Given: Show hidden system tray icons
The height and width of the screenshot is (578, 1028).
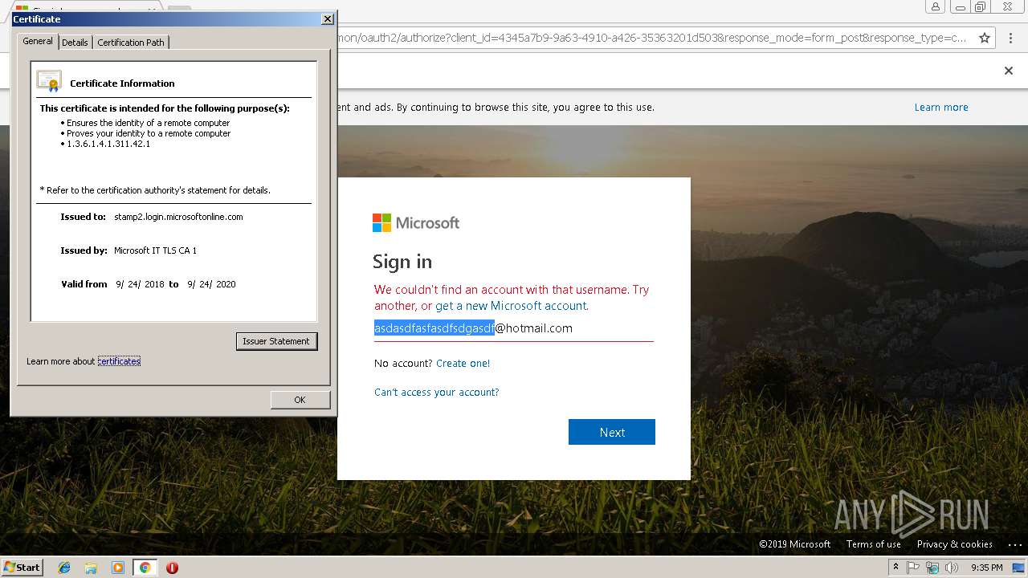Looking at the screenshot, I should [895, 568].
